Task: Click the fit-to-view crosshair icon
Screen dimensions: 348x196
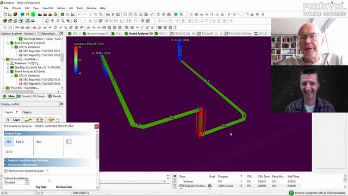Action: [x=76, y=21]
